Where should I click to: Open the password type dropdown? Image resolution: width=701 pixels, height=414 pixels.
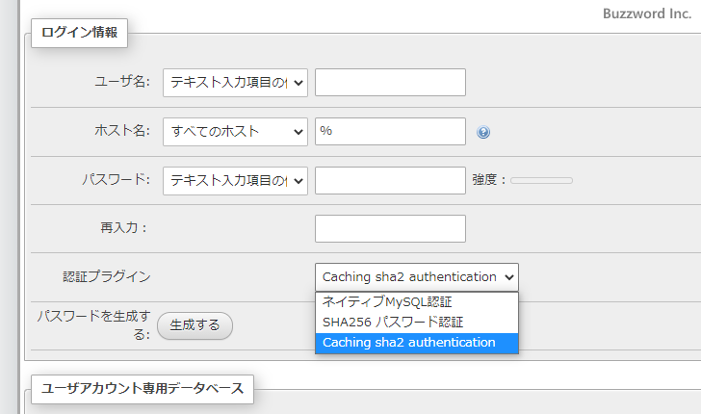[x=235, y=181]
